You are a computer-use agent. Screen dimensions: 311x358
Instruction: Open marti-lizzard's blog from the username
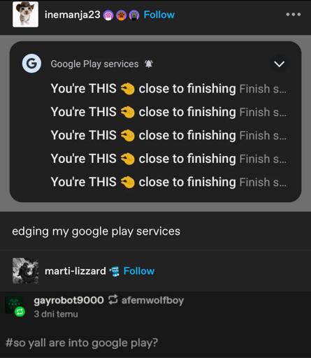click(x=75, y=271)
